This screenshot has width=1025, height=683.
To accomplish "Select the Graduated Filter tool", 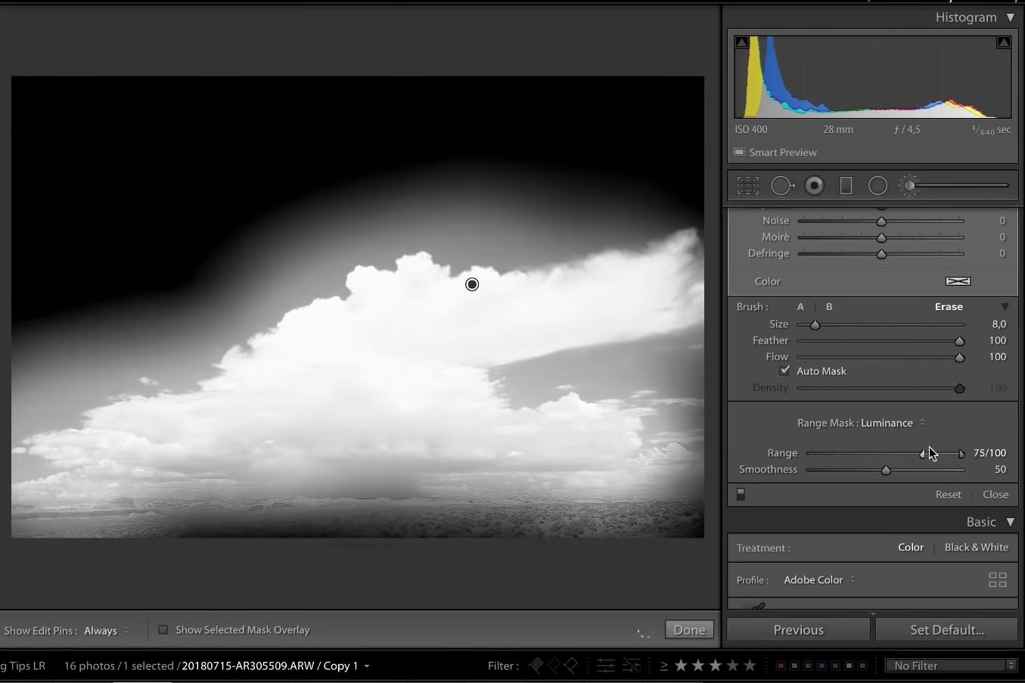I will [x=846, y=185].
